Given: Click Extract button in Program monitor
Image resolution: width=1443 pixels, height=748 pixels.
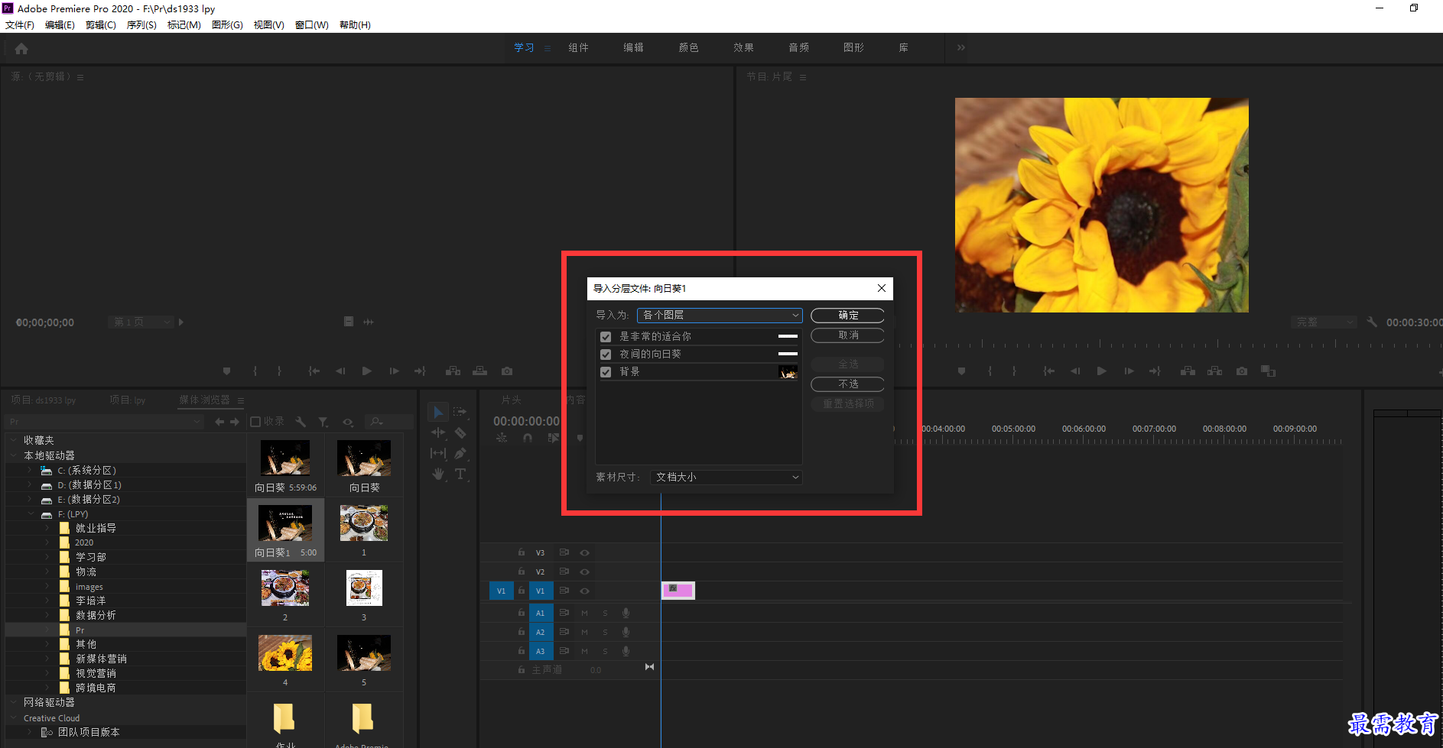Looking at the screenshot, I should (1214, 371).
